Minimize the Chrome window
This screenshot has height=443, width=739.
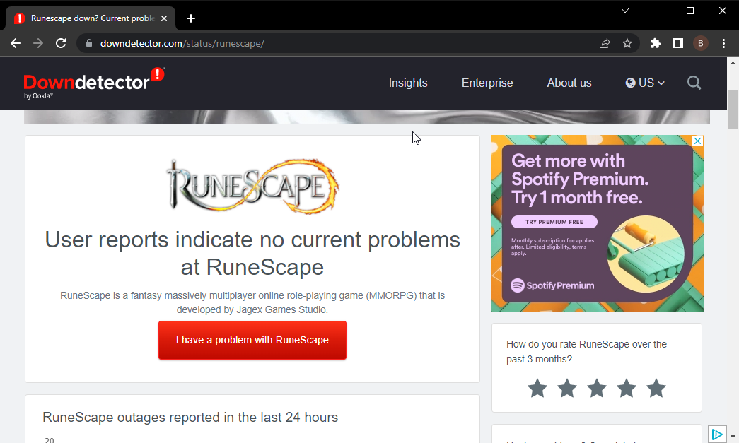coord(658,11)
